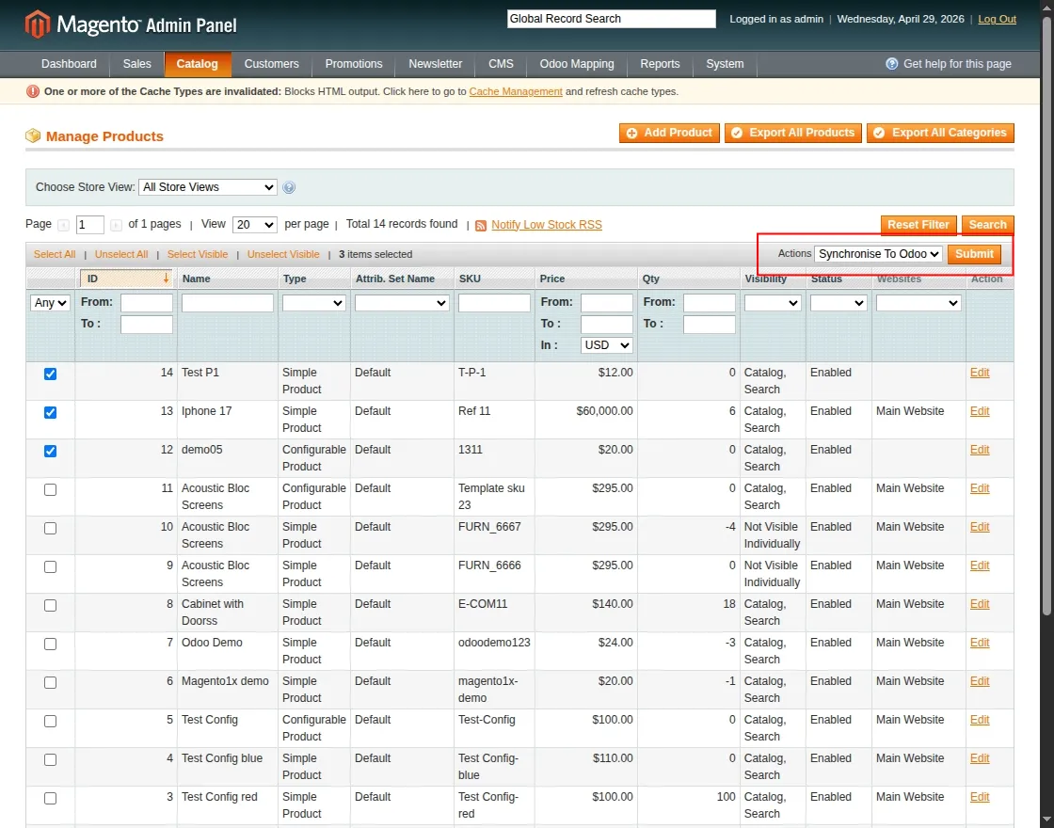Click Export All Products button
The height and width of the screenshot is (828, 1054).
click(x=793, y=133)
